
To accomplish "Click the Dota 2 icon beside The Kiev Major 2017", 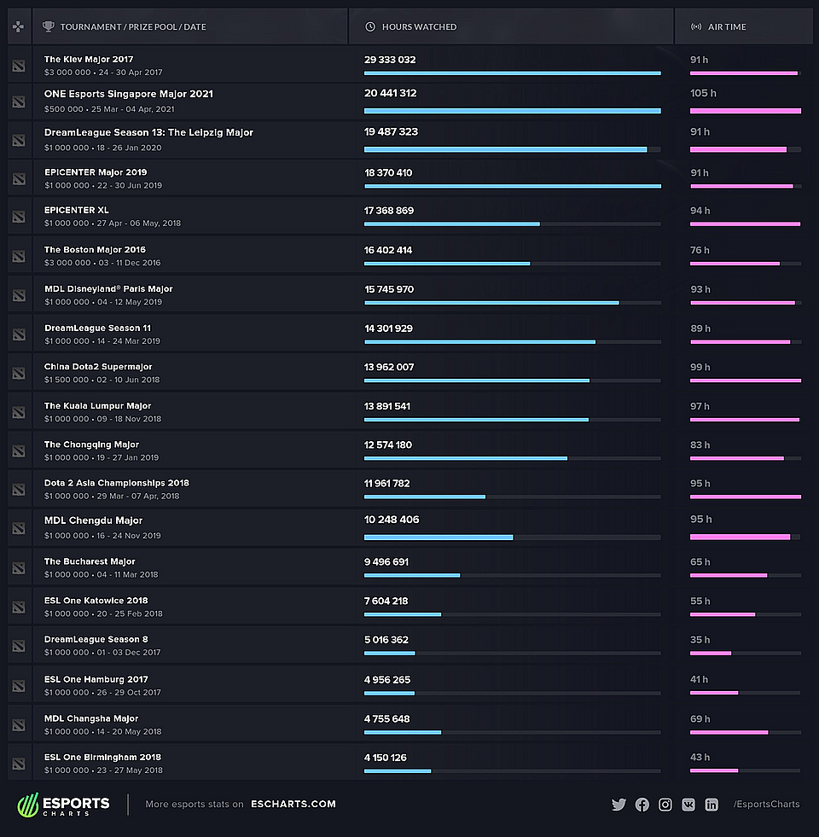I will coord(19,66).
